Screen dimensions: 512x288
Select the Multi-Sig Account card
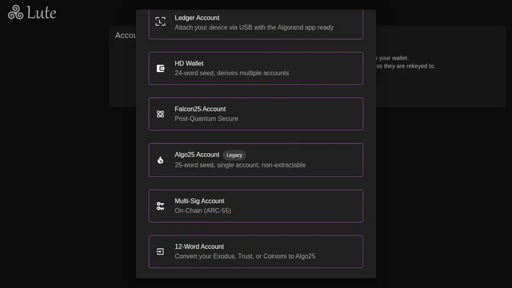pos(256,206)
